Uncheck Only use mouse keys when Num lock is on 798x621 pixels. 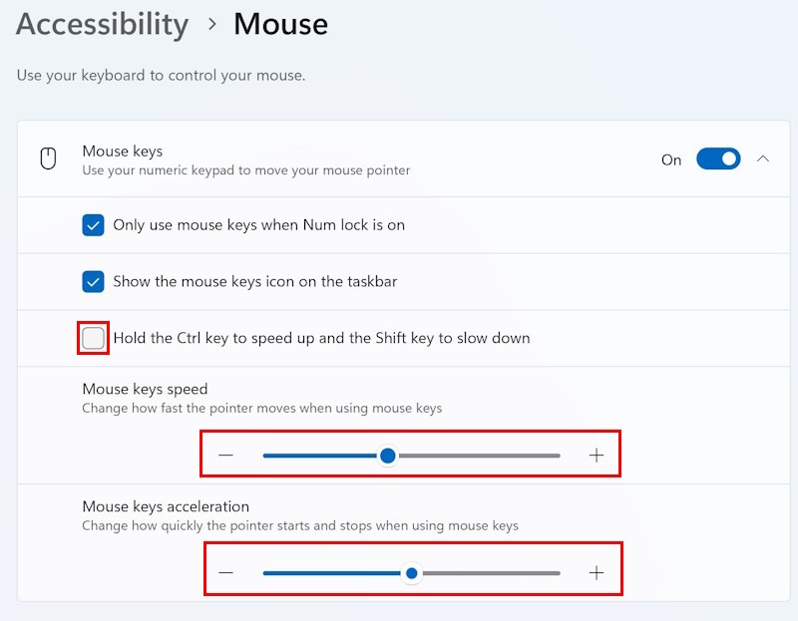click(x=93, y=225)
